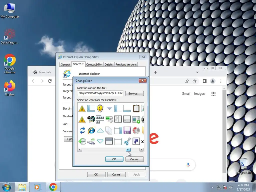The height and width of the screenshot is (192, 256).
Task: Select the yellow security shield icon
Action: 100,108
